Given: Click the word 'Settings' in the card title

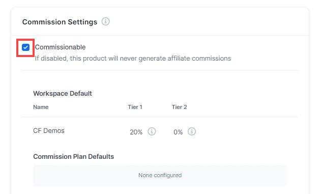Looking at the screenshot, I should click(x=82, y=22).
